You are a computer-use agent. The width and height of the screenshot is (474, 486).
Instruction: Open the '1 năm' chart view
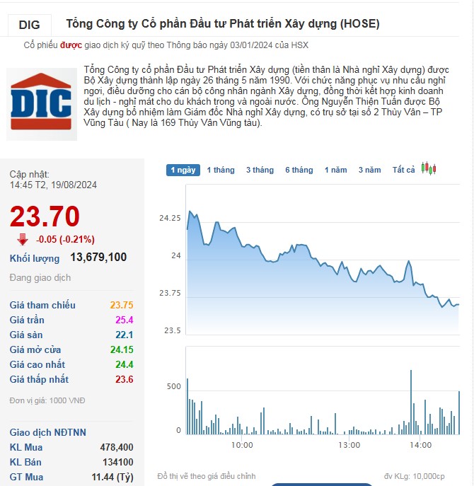click(x=335, y=170)
